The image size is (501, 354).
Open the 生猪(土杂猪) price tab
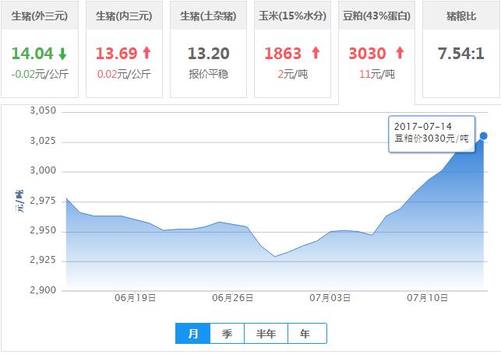tap(208, 49)
